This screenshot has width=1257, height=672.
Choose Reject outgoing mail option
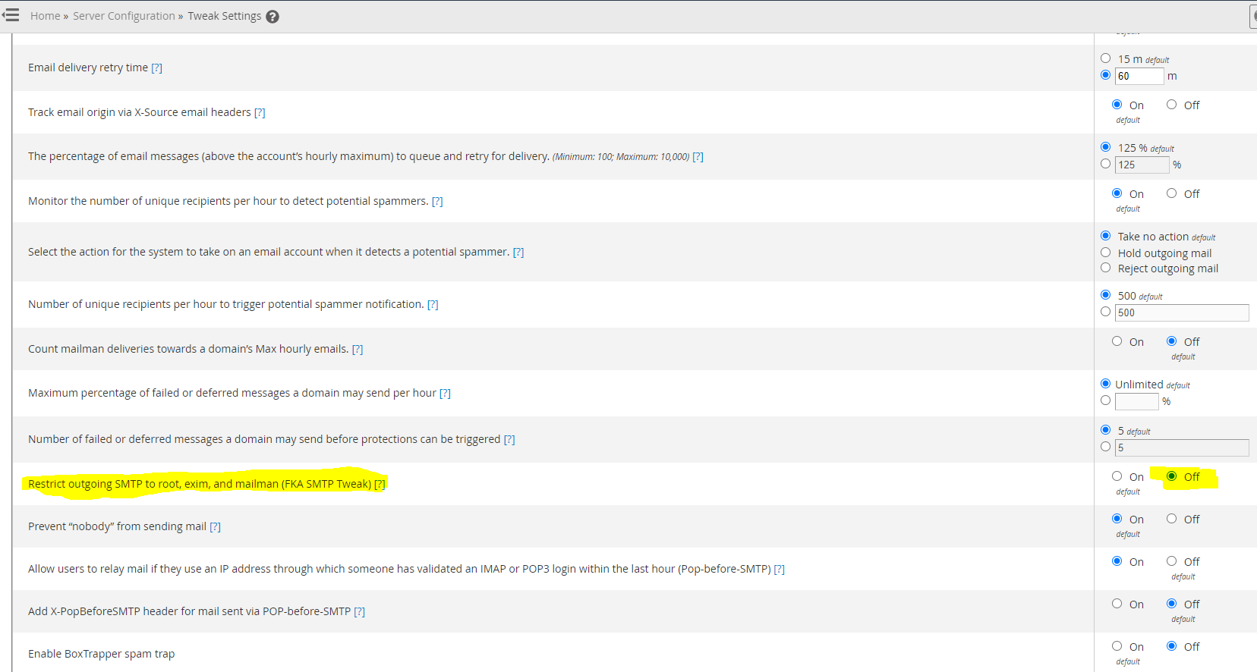pos(1105,268)
